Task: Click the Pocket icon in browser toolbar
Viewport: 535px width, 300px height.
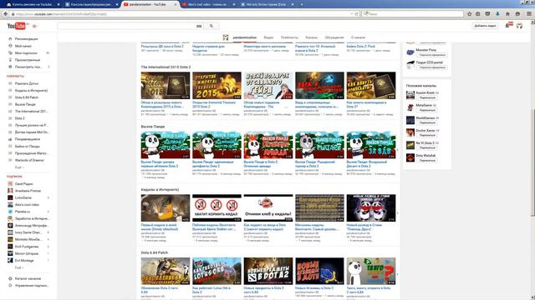Action: pos(487,14)
